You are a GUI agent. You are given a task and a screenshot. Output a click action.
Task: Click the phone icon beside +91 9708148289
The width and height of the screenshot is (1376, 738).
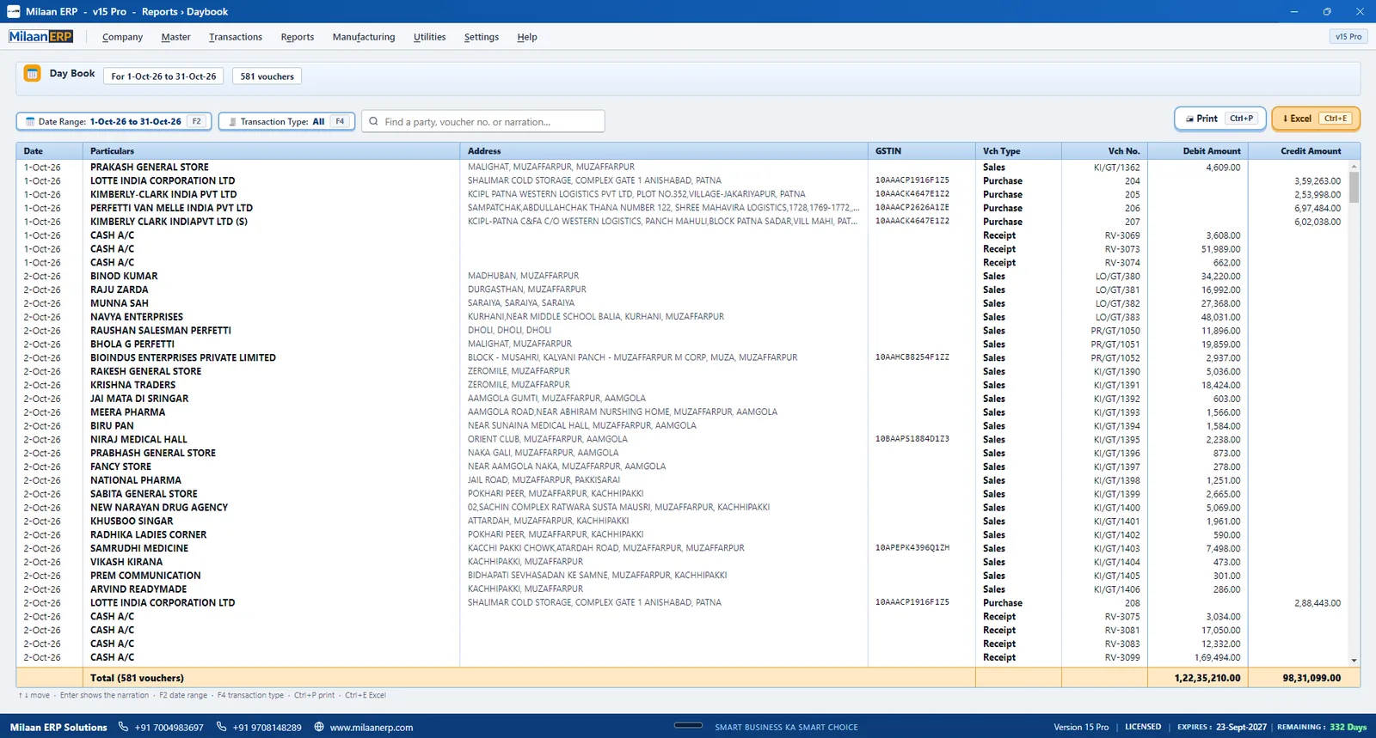point(221,727)
